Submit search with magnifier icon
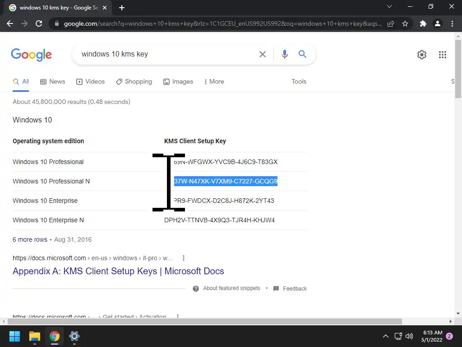 pyautogui.click(x=302, y=54)
